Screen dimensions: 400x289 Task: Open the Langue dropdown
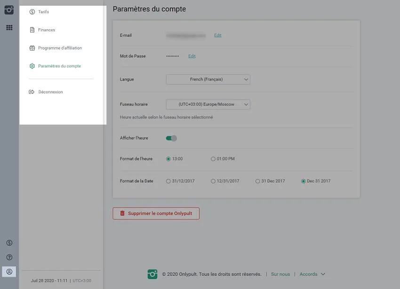[x=208, y=80]
